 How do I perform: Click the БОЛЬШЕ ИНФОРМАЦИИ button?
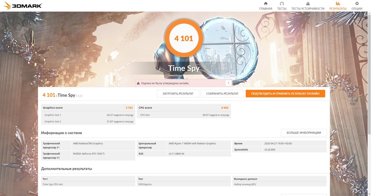304,133
